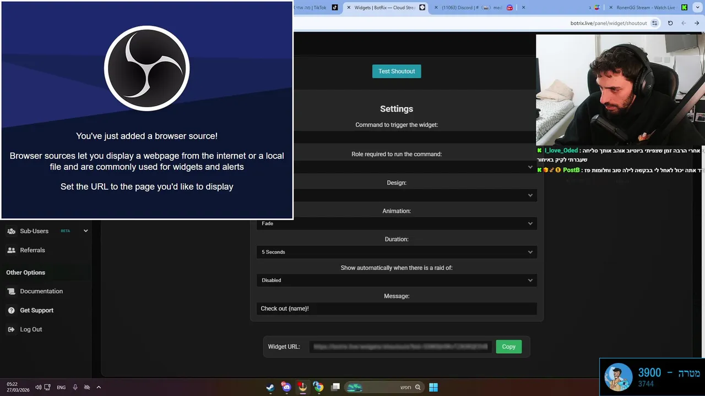
Task: Expand the Sub-Users sidebar section
Action: click(85, 231)
